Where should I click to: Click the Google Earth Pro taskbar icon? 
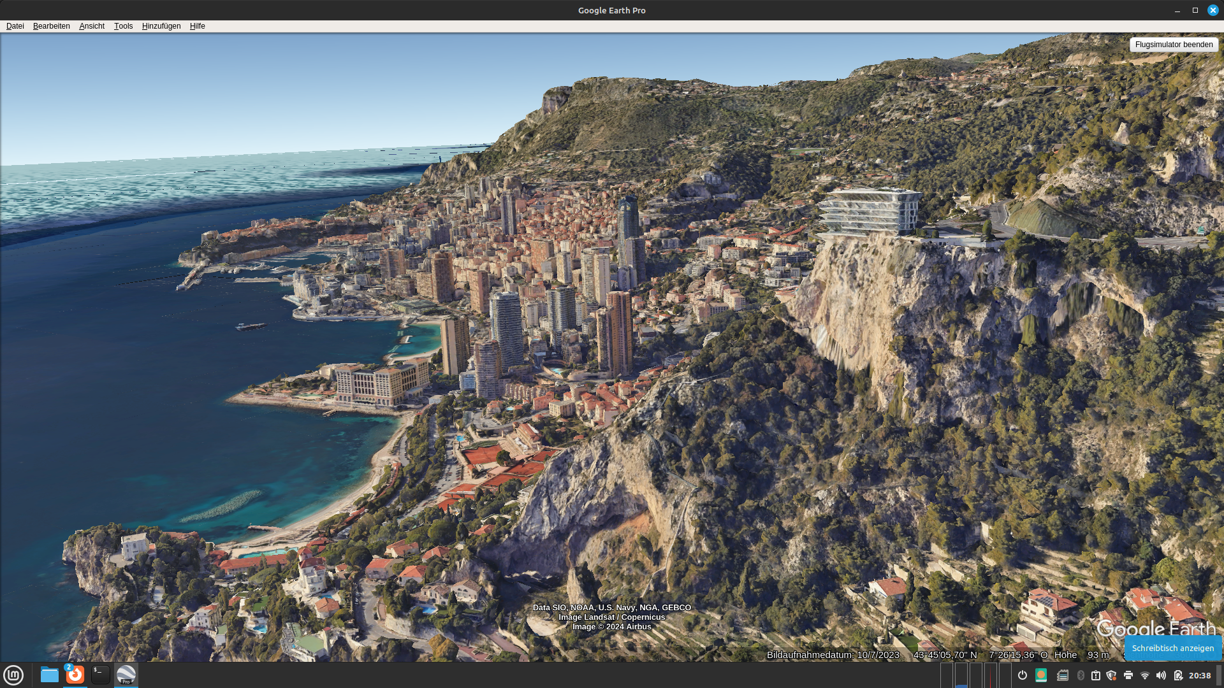coord(126,675)
